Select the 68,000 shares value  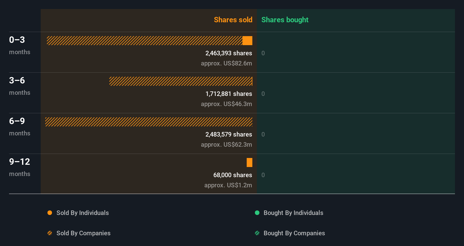point(233,175)
